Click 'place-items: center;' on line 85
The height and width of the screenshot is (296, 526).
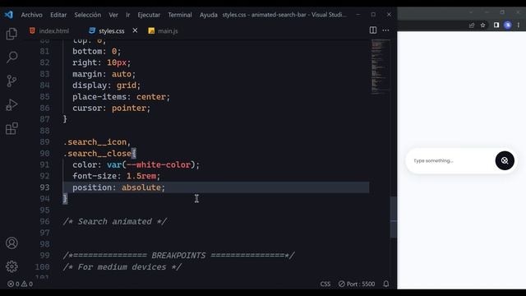(121, 97)
